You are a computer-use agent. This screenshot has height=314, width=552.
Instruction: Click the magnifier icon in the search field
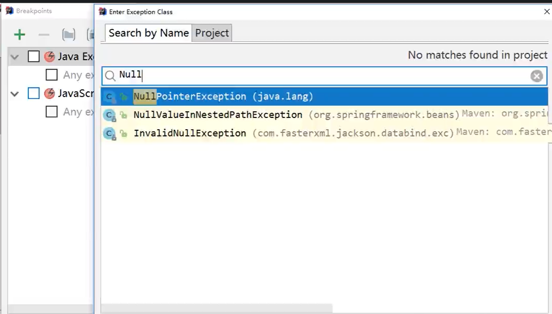pos(109,76)
